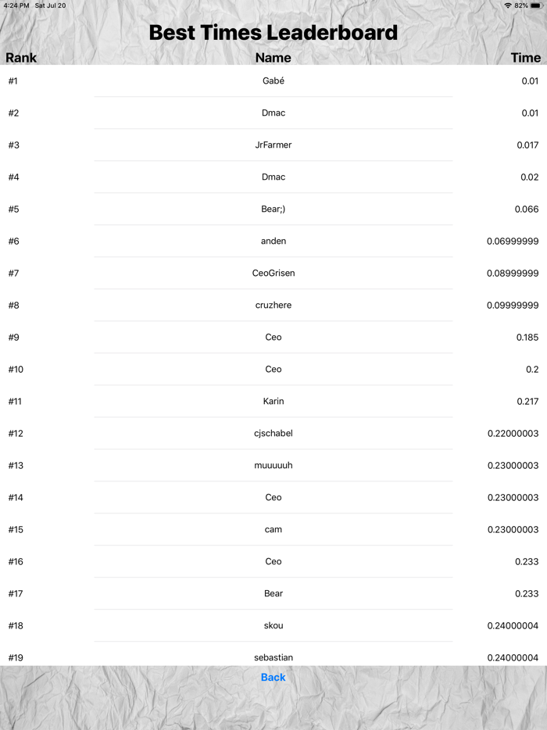The height and width of the screenshot is (730, 547).
Task: Select JrFarmer's leaderboard entry
Action: pyautogui.click(x=273, y=145)
